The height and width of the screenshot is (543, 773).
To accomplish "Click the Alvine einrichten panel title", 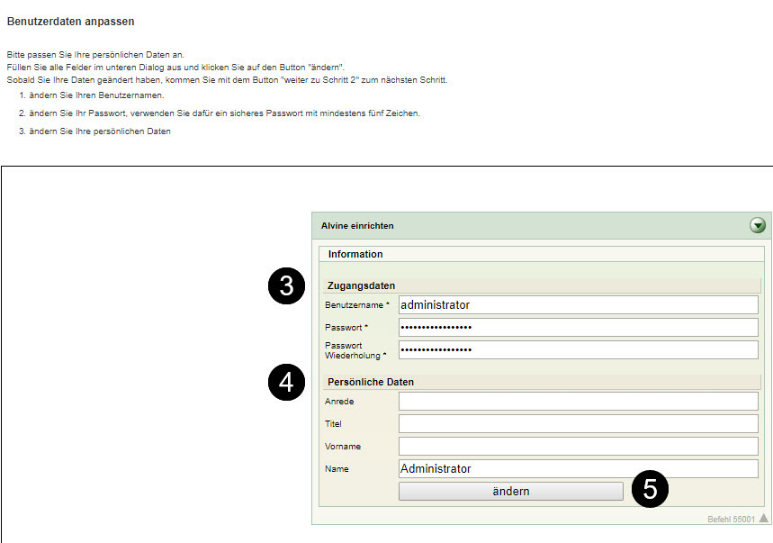I will 357,226.
